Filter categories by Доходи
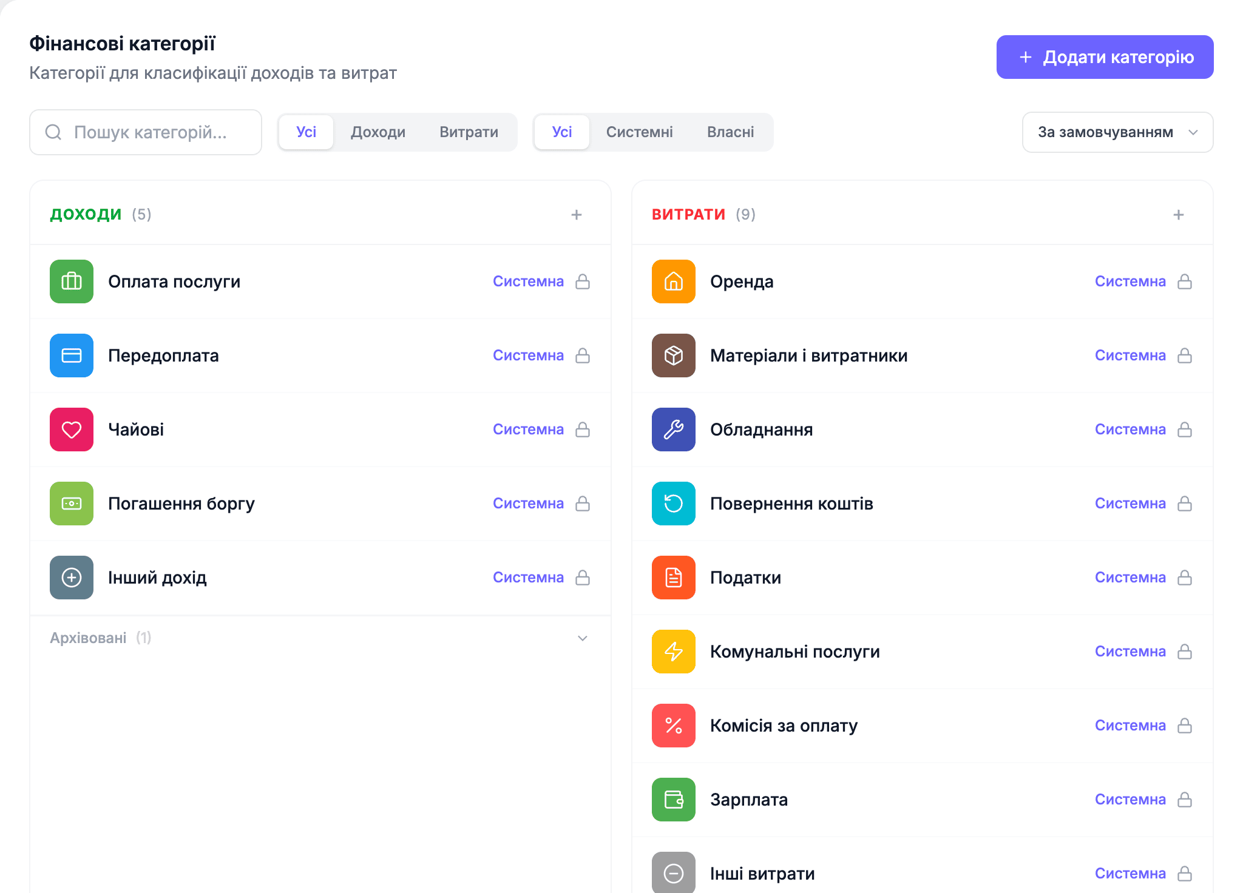The height and width of the screenshot is (893, 1243). [x=378, y=132]
